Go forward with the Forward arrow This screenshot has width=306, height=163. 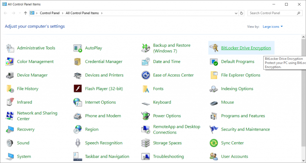tap(13, 13)
